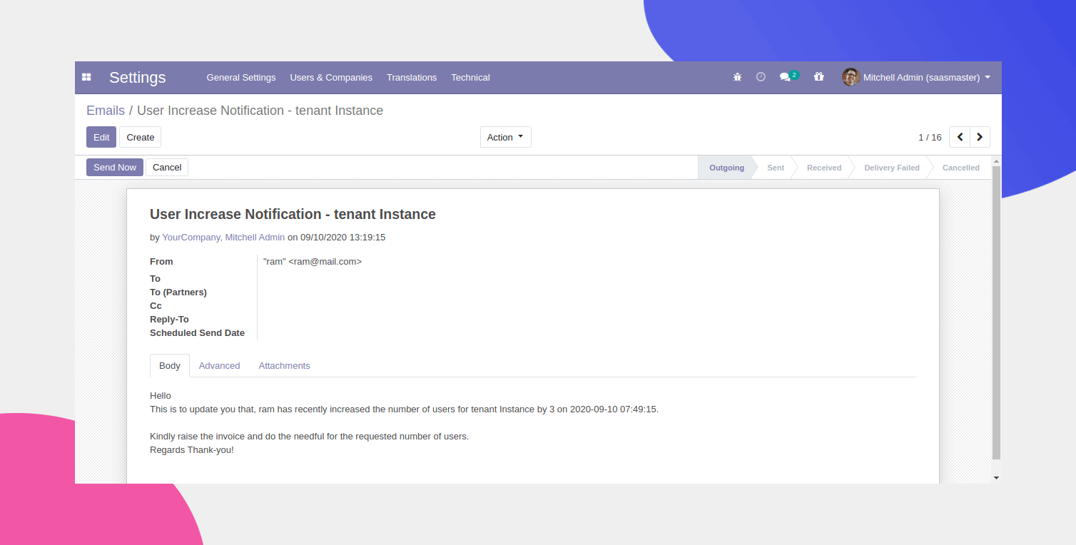Click the gift icon in top bar
Screen dimensions: 1076x545
(x=819, y=77)
